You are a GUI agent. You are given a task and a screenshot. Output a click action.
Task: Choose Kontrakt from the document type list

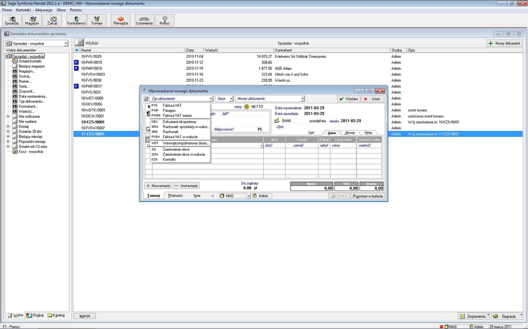coord(180,159)
